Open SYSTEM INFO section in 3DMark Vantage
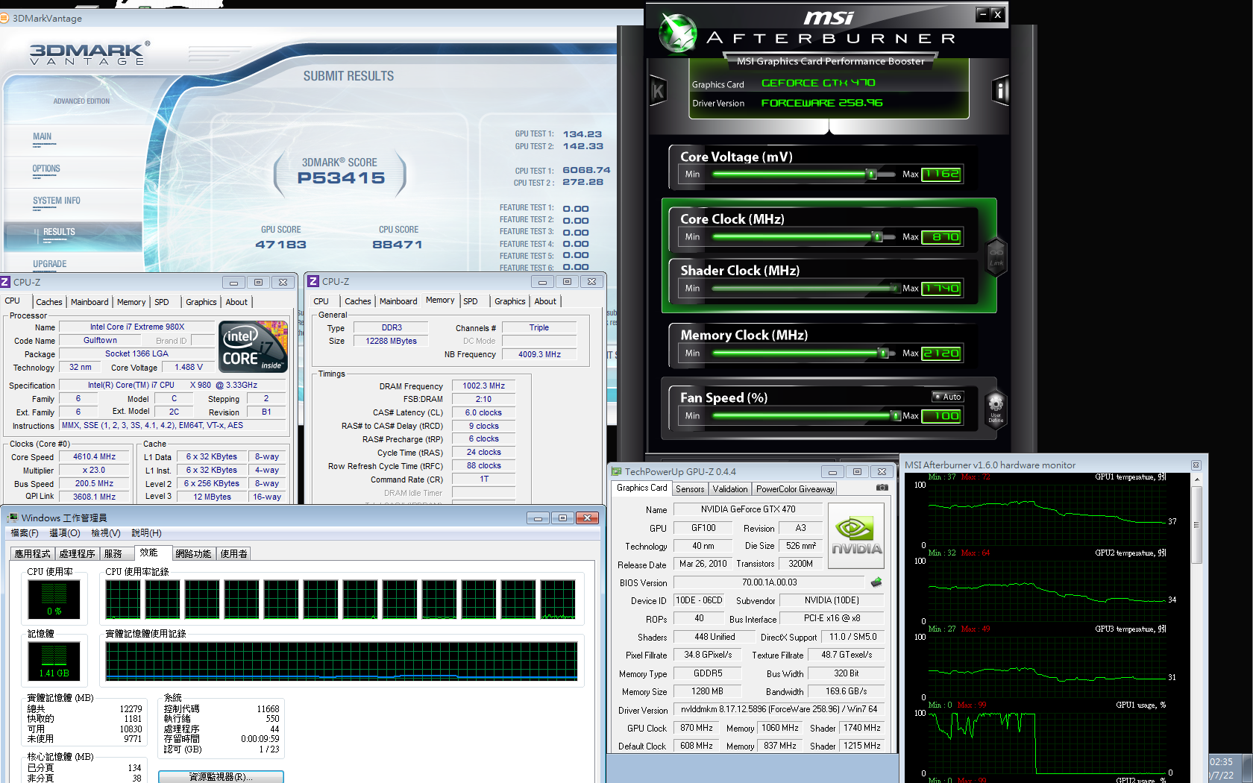 tap(57, 201)
